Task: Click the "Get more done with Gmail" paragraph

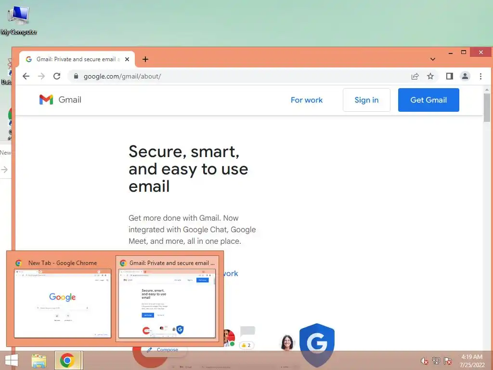Action: click(x=192, y=230)
